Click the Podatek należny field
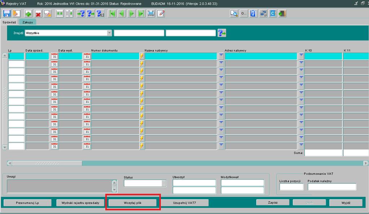Viewport: 369px width, 214px height. pyautogui.click(x=332, y=187)
